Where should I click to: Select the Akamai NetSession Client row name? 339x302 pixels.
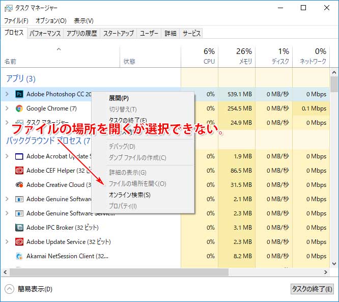[x=68, y=256]
